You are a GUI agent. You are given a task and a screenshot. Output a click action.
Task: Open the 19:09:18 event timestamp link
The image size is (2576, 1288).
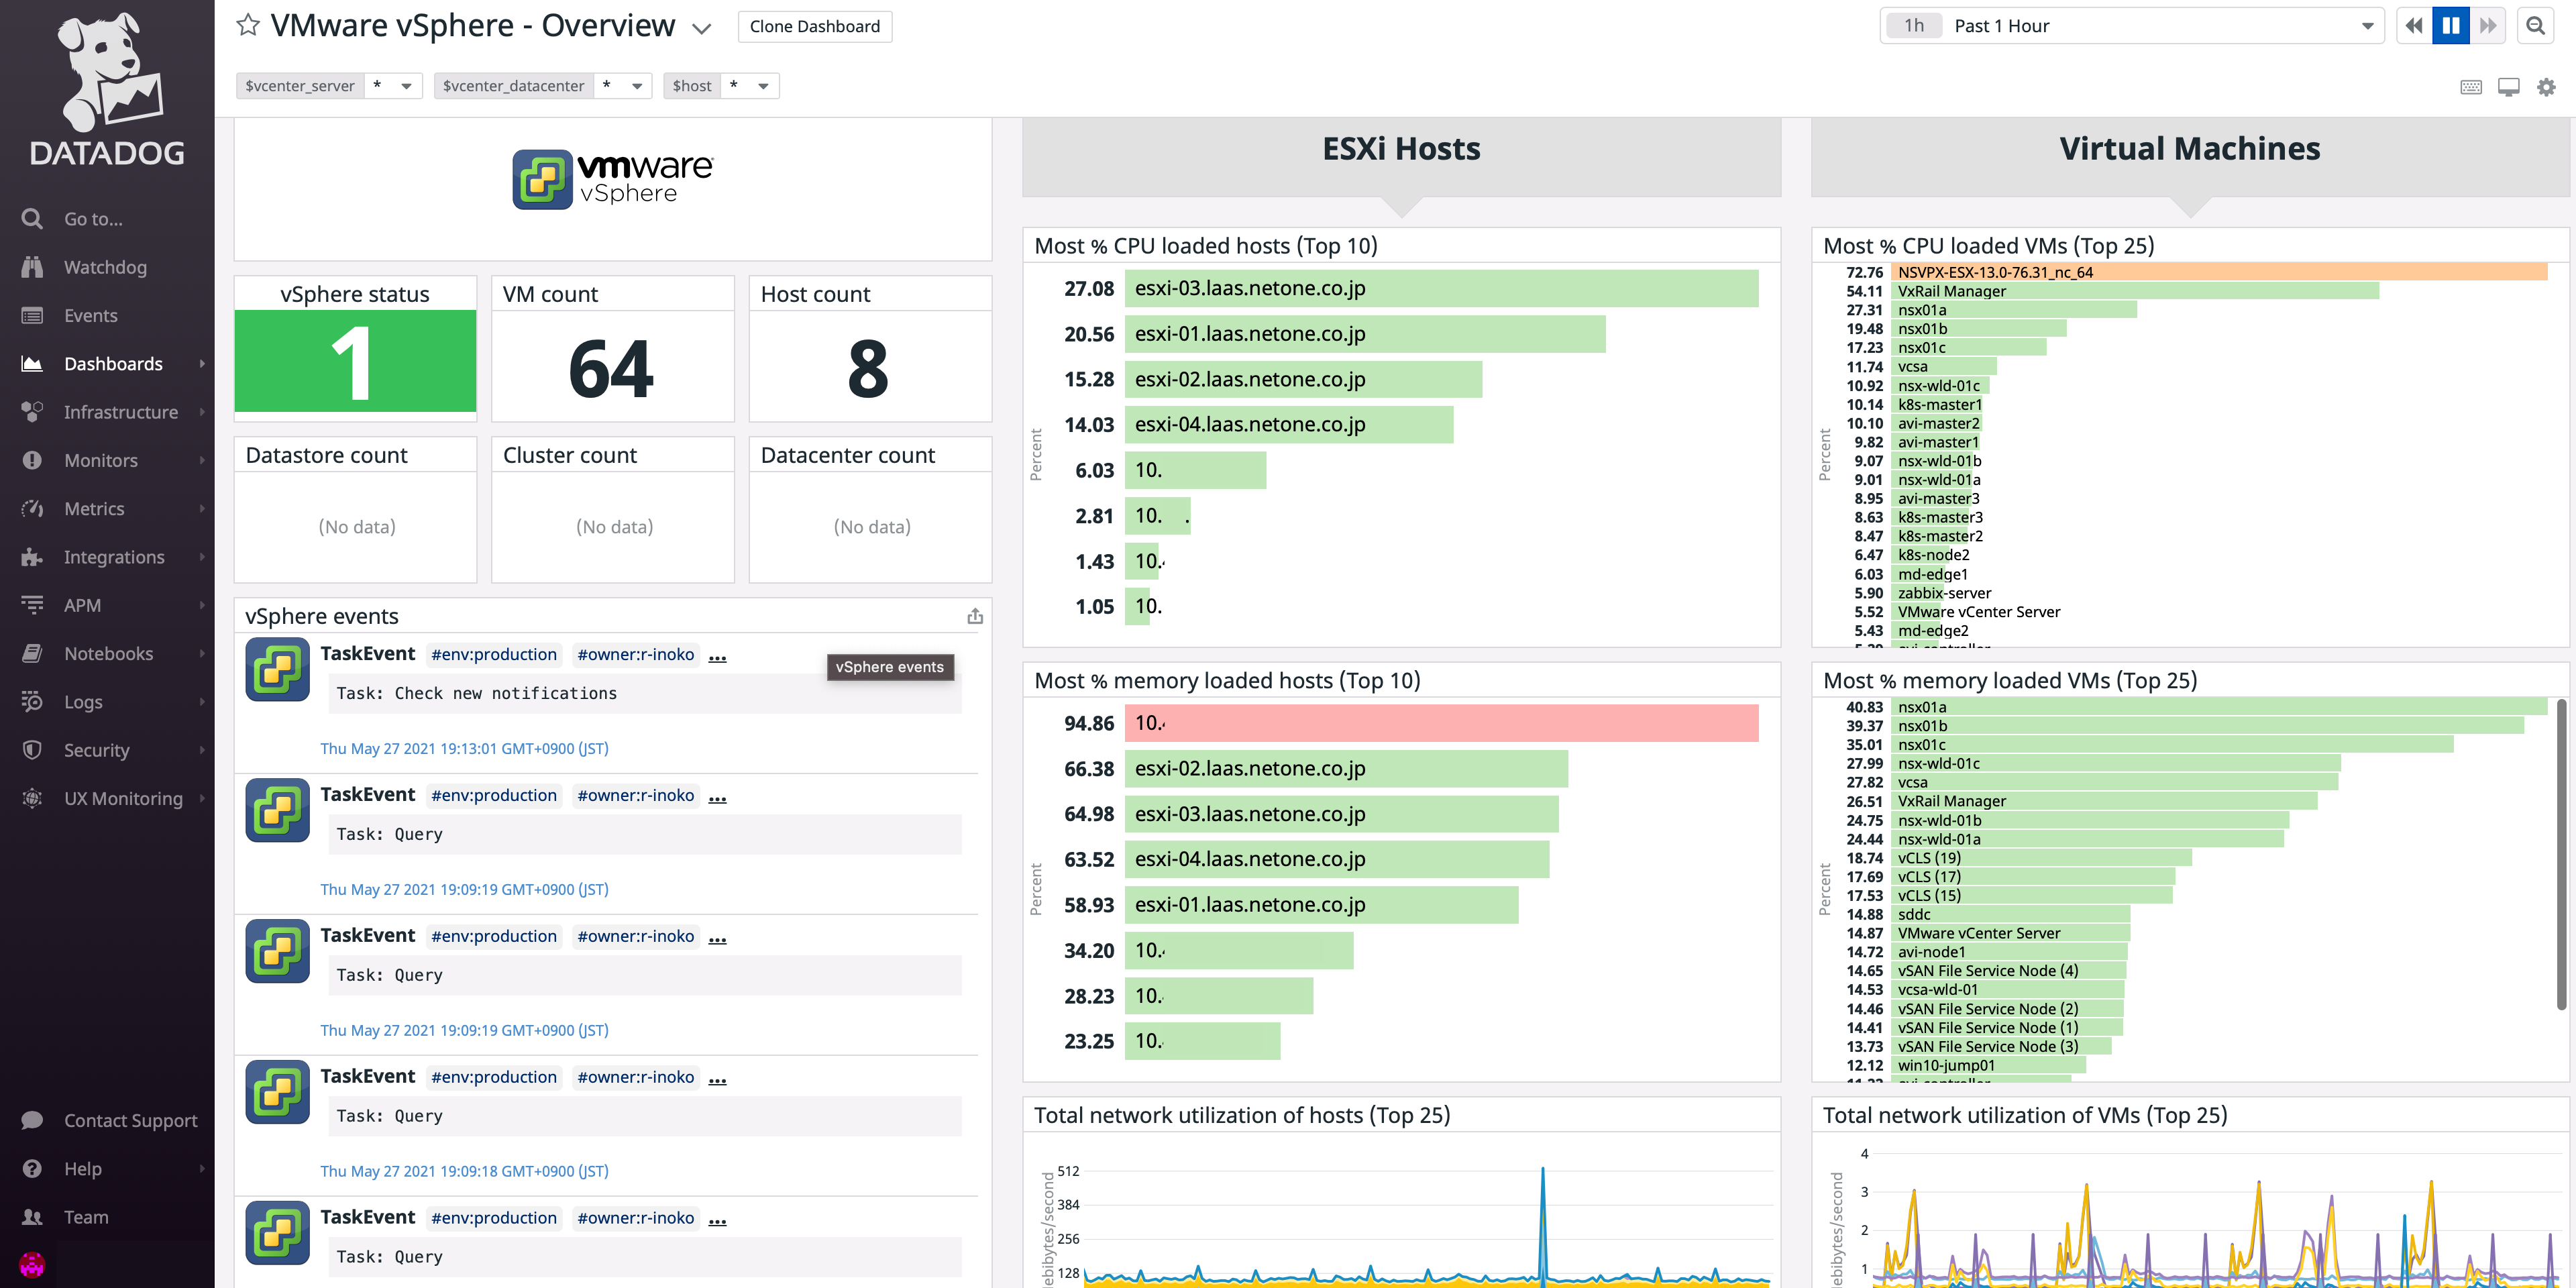tap(464, 1171)
